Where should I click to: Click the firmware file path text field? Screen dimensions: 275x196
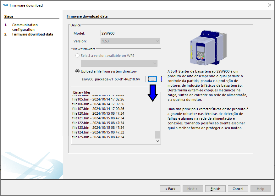113,79
